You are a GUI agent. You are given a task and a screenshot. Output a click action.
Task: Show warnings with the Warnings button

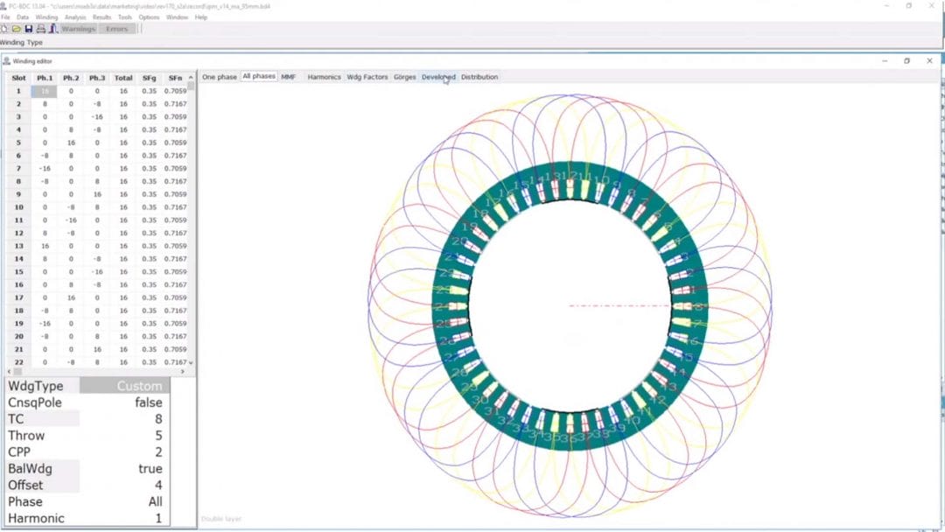click(78, 27)
